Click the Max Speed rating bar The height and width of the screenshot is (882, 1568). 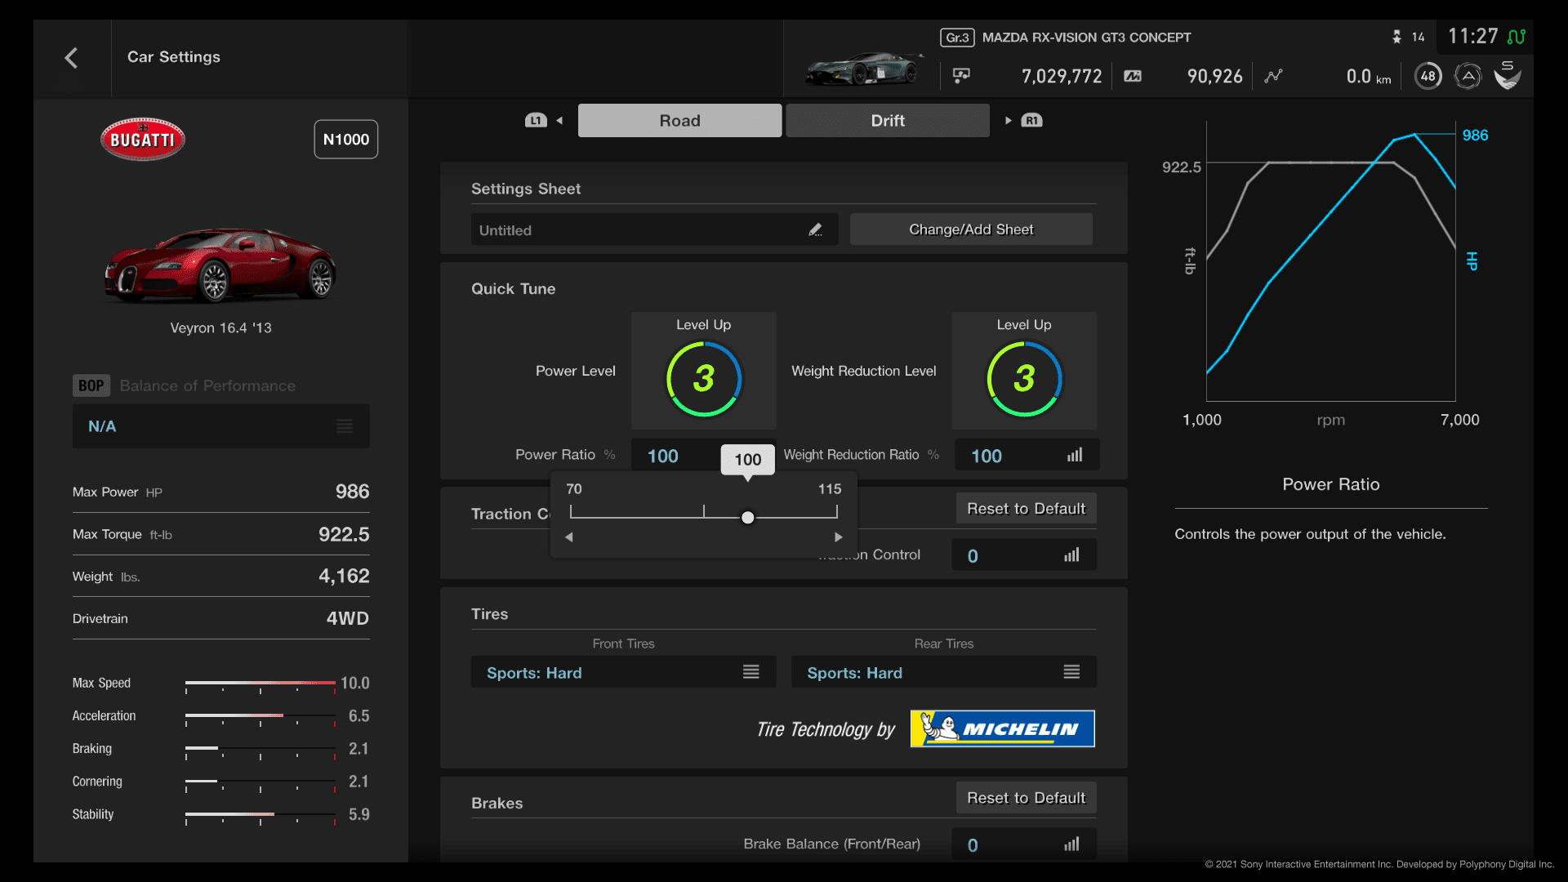261,683
